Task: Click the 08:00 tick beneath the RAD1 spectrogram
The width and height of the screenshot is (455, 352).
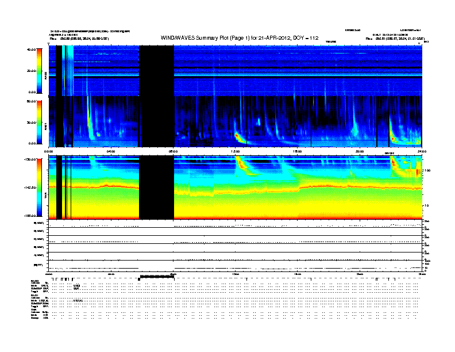Action: (173, 151)
